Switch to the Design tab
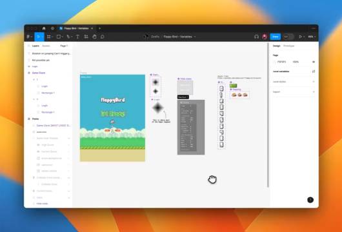Viewport: 342px width, 232px height. [277, 46]
